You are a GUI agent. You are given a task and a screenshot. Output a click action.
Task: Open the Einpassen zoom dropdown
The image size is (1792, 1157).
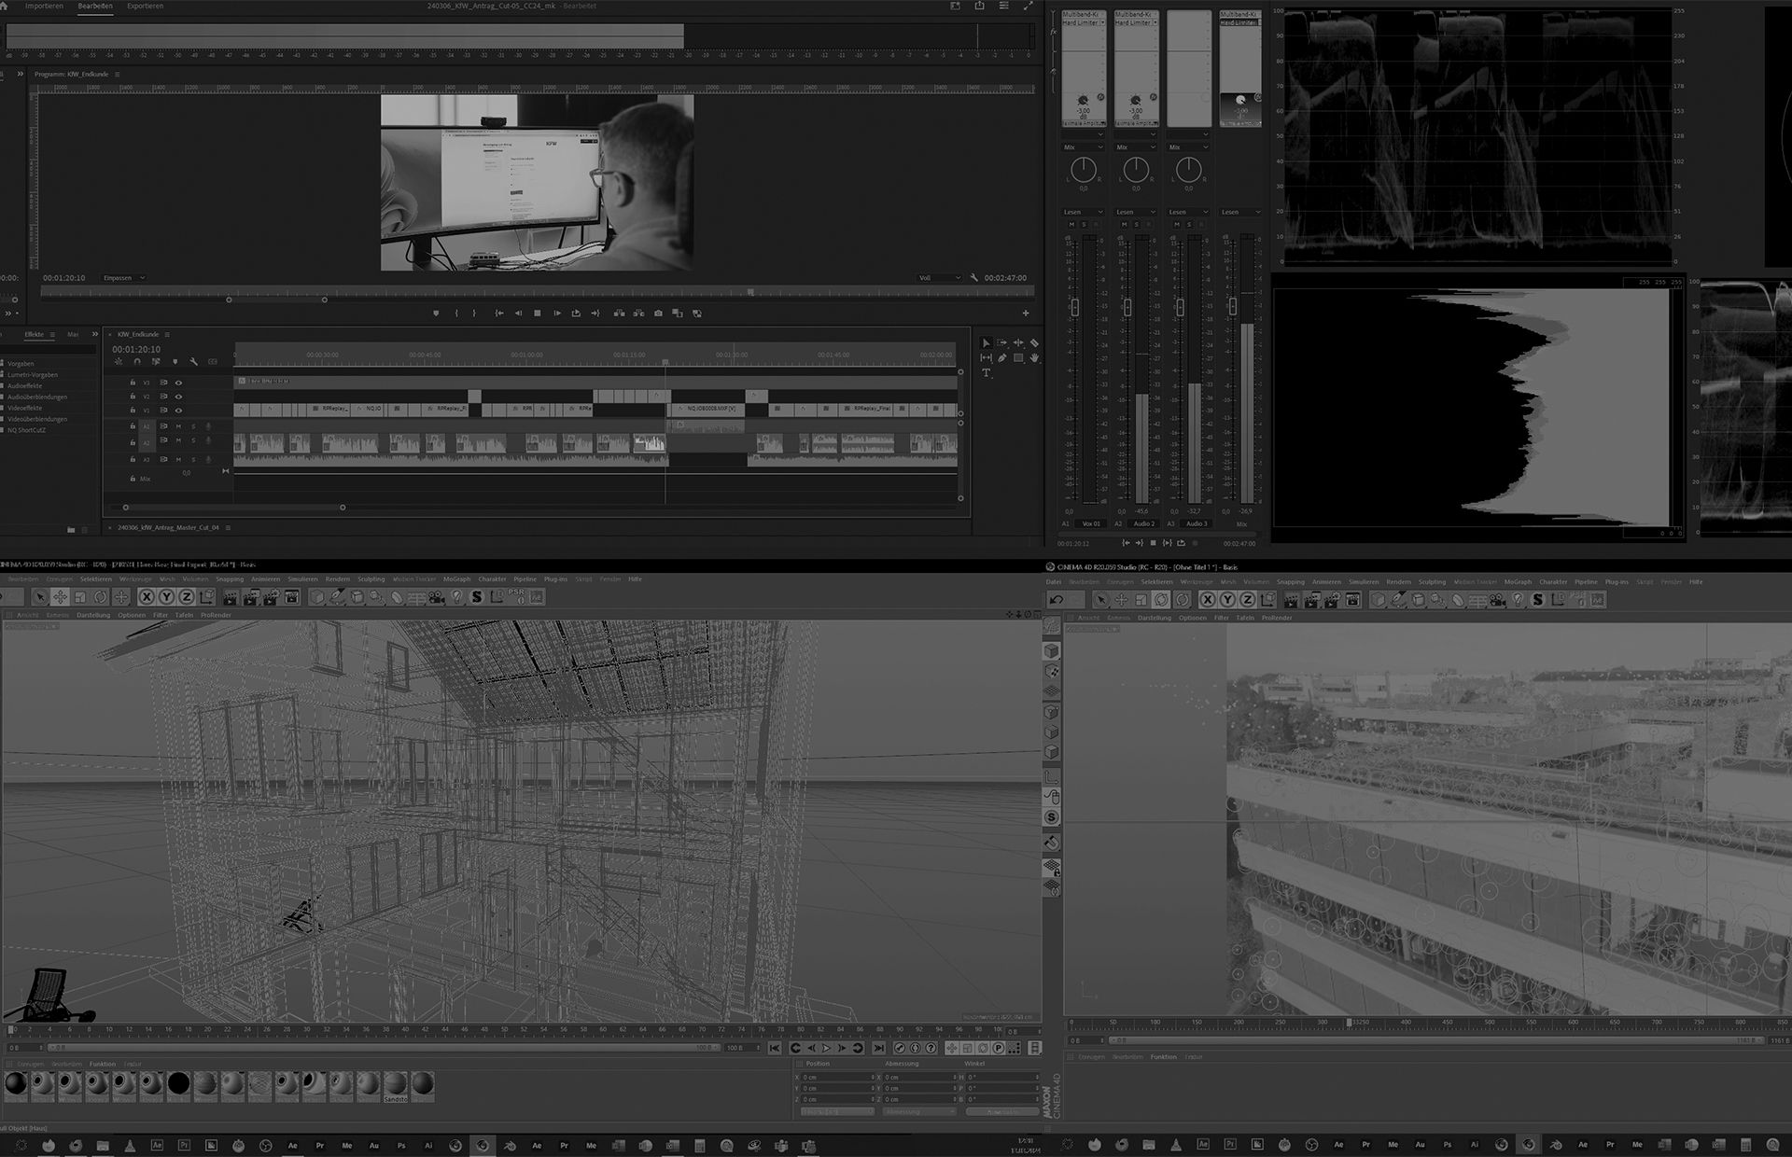click(x=124, y=278)
